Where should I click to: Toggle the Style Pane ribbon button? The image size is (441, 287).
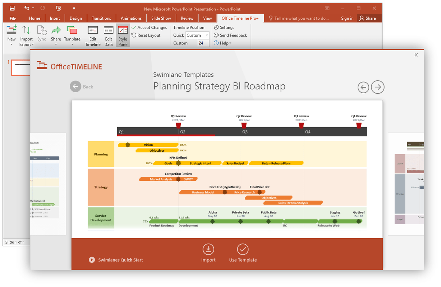(123, 36)
